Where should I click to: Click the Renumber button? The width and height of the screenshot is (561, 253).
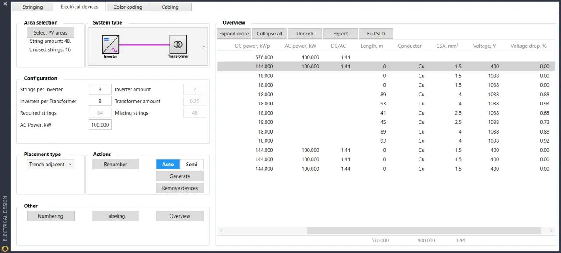click(116, 164)
